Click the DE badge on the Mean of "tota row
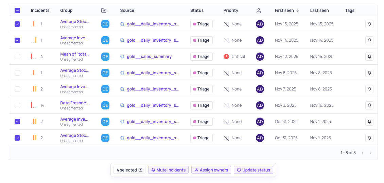This screenshot has width=384, height=183. click(x=105, y=57)
